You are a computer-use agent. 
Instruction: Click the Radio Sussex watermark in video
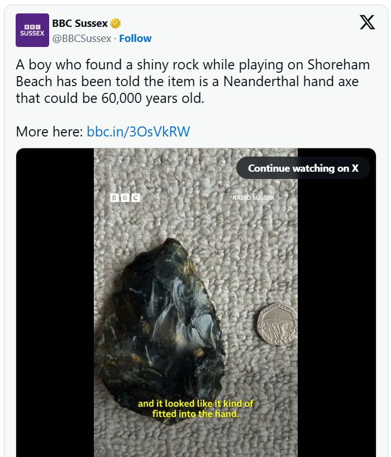(x=253, y=197)
